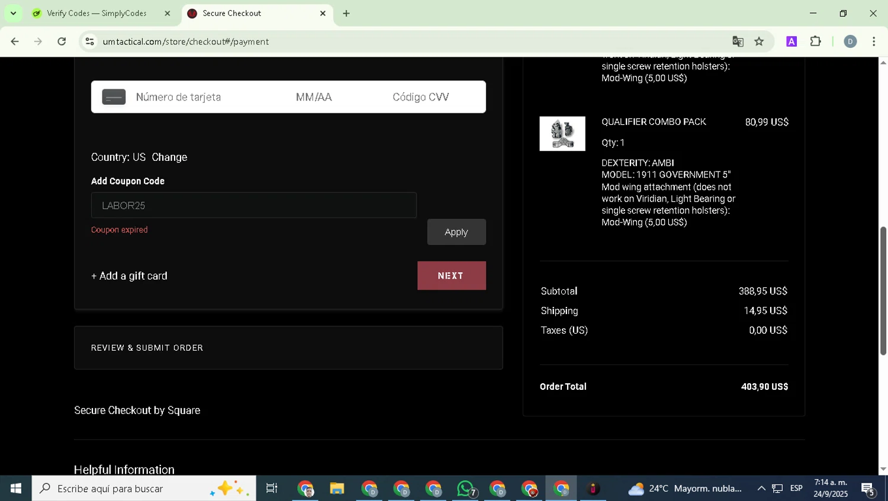This screenshot has height=501, width=888.
Task: Proceed with the NEXT button
Action: click(x=452, y=276)
